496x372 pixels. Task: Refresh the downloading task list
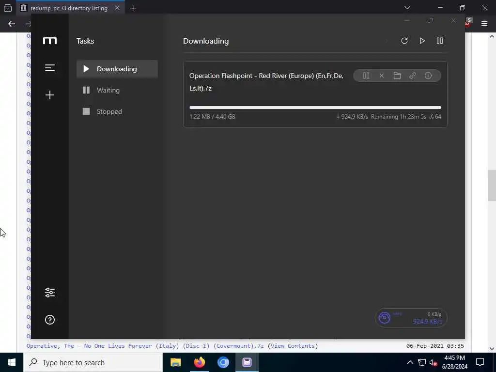click(404, 41)
